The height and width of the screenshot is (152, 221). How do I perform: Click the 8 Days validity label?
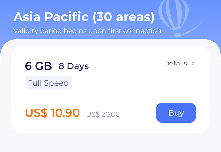click(x=74, y=66)
